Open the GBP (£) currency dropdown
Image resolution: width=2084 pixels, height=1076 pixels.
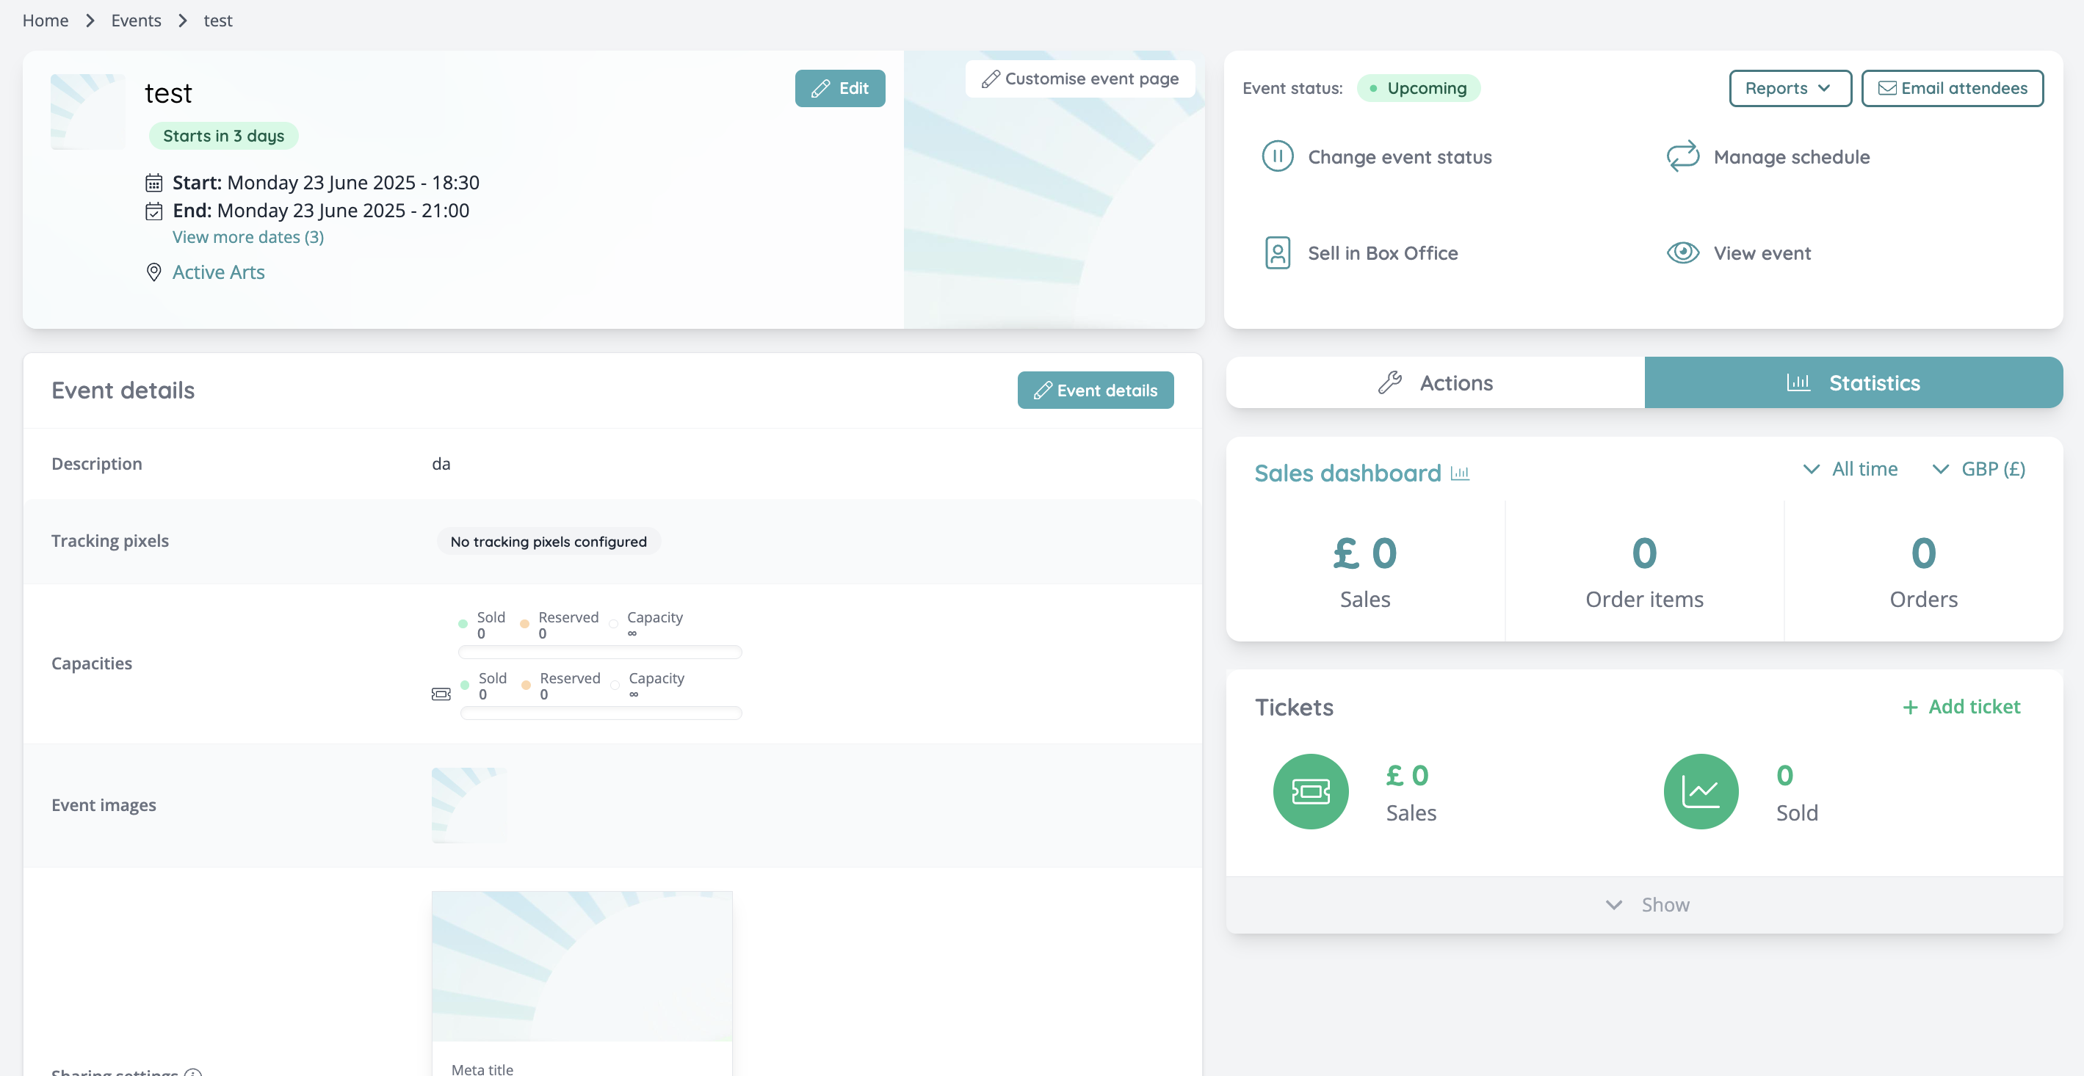1979,470
